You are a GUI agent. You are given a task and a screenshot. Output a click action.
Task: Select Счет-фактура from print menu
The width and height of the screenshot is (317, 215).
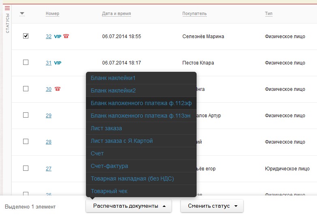click(x=109, y=166)
